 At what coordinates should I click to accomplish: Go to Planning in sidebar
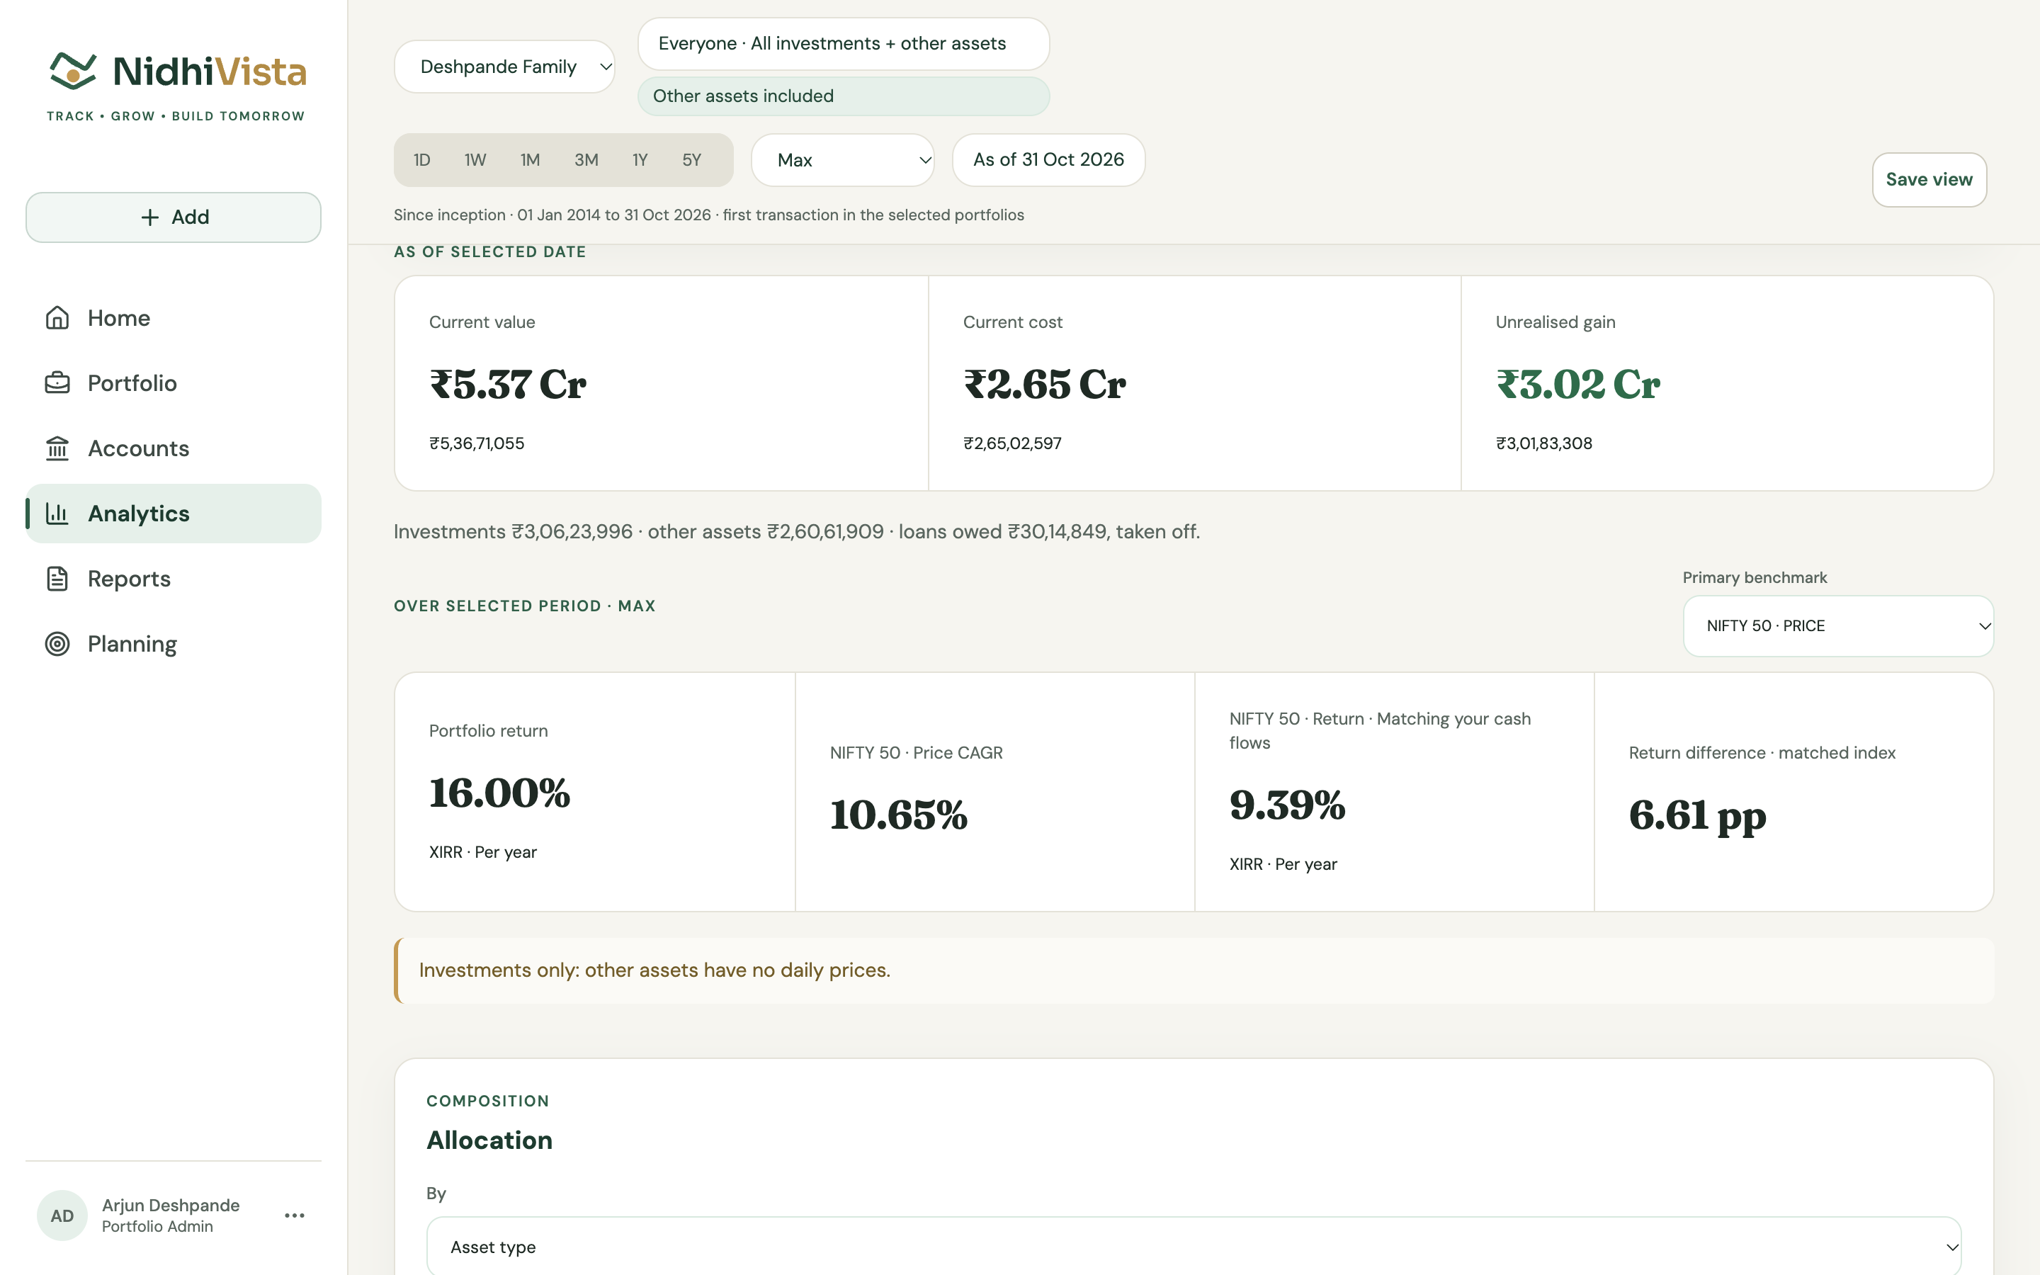pos(174,643)
